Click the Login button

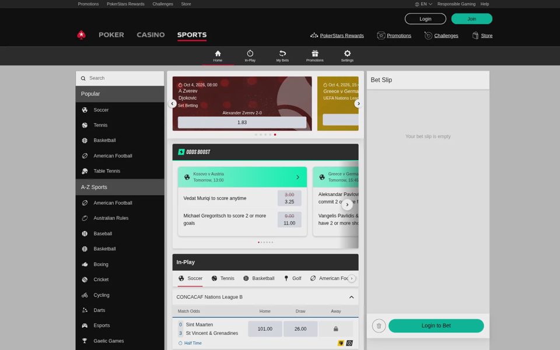425,19
